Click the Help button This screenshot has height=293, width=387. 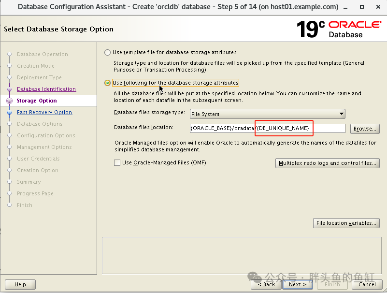pos(20,284)
